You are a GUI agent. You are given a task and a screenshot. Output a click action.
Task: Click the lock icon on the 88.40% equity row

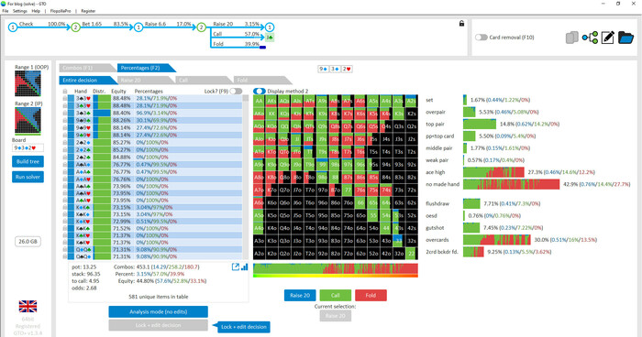pyautogui.click(x=65, y=113)
